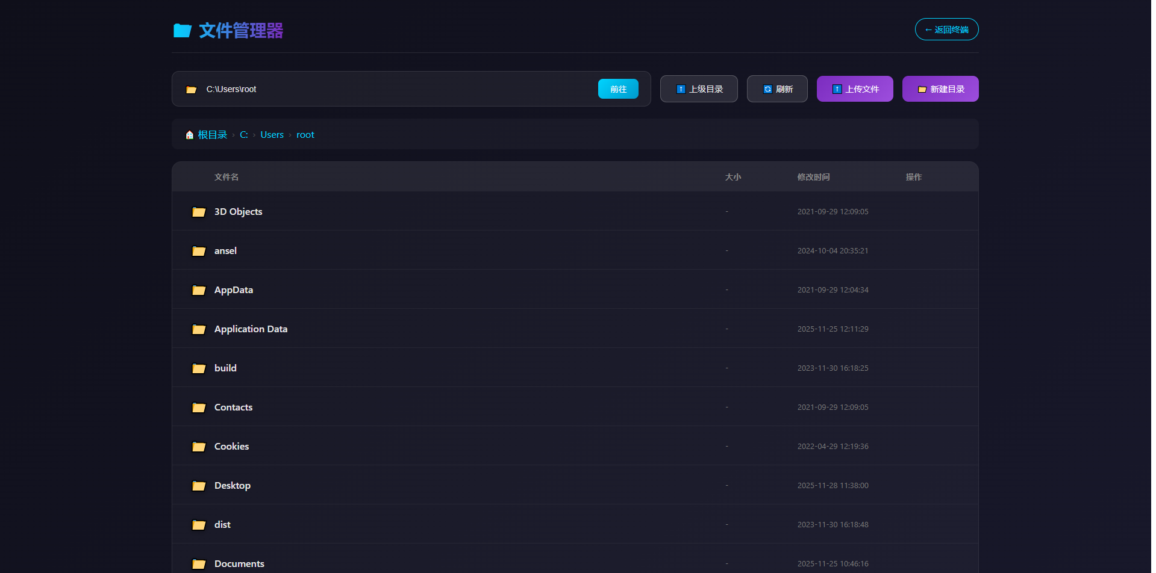Click timestamp 2021-09-29 12:04:34
The width and height of the screenshot is (1156, 573).
(833, 290)
